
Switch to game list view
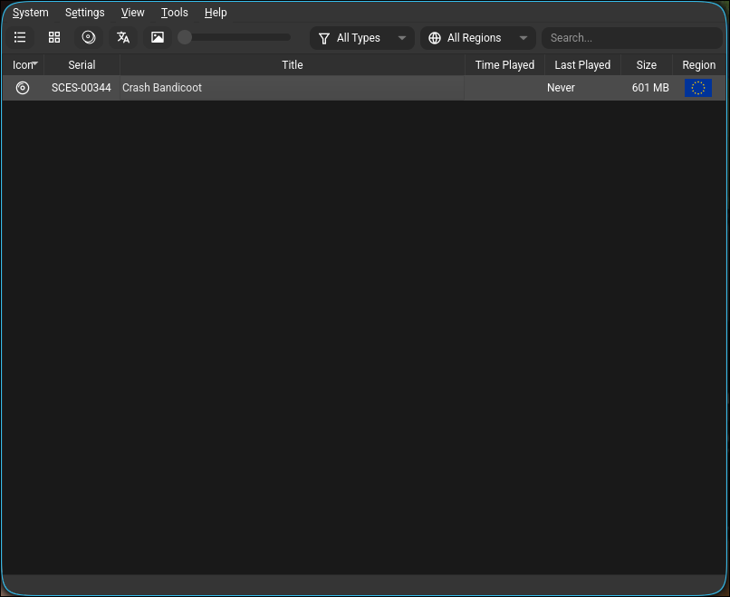pyautogui.click(x=20, y=38)
